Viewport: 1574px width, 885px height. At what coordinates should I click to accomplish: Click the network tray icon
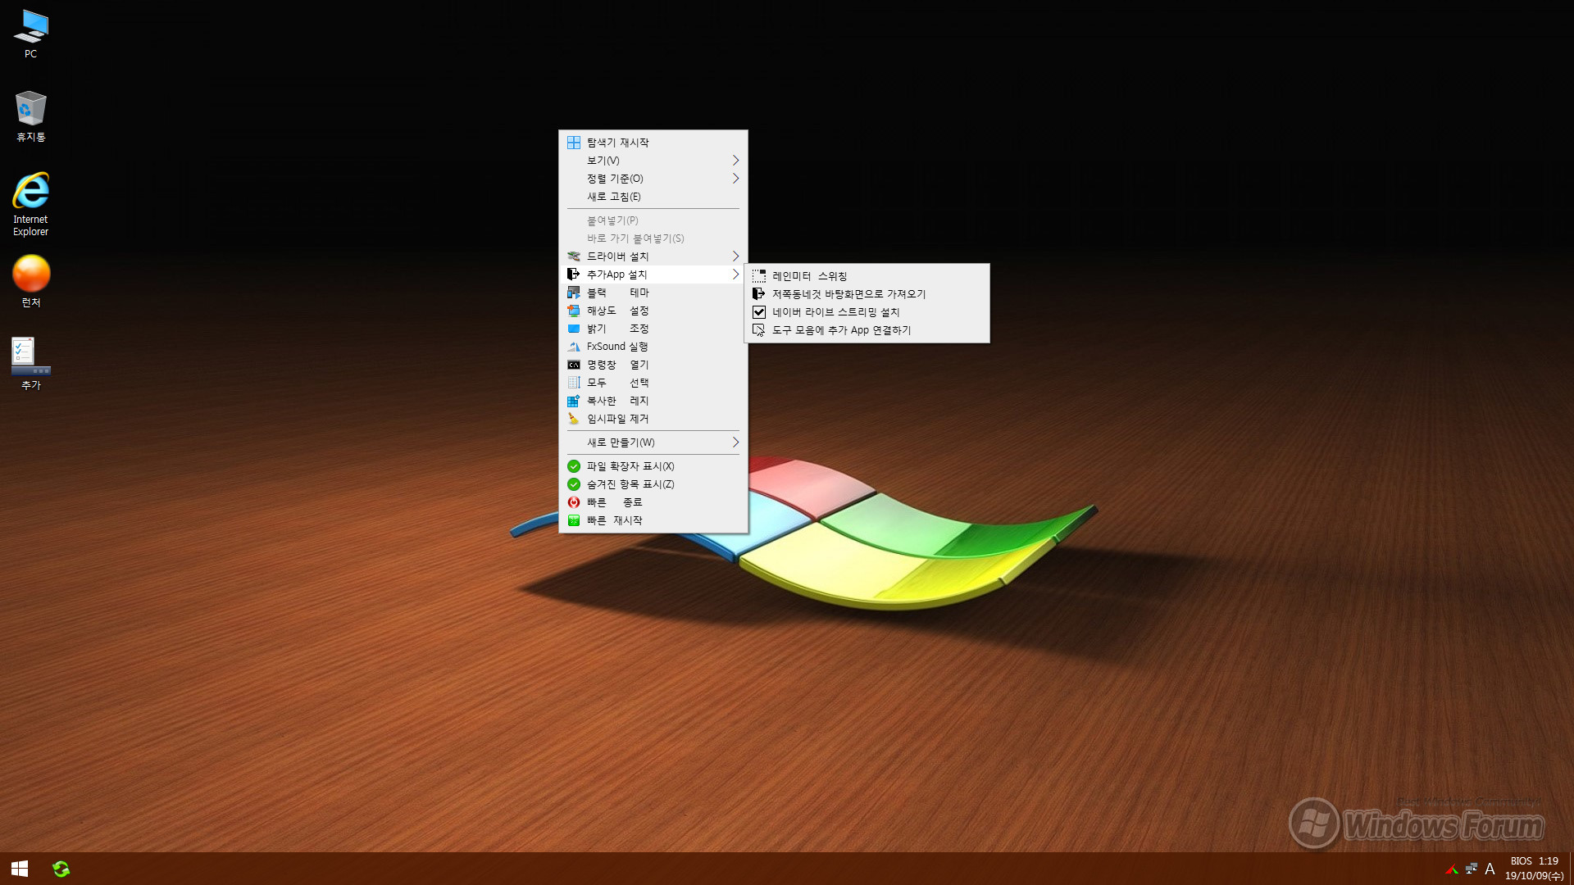tap(1472, 869)
